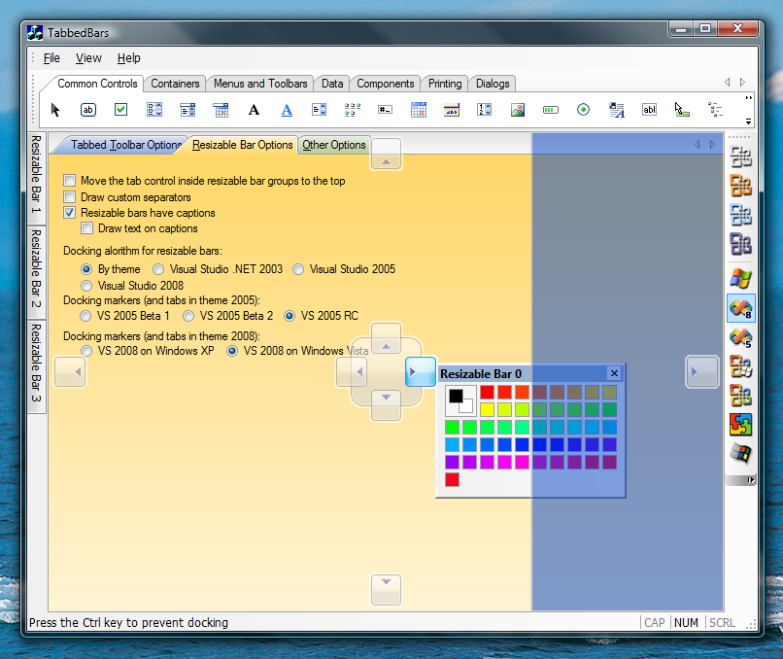Pick the MonthCalendar control icon

(x=419, y=110)
